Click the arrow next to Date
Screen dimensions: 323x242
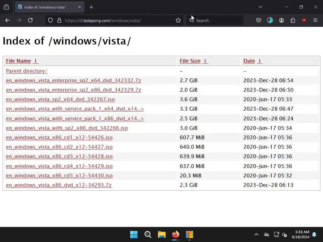coord(260,61)
